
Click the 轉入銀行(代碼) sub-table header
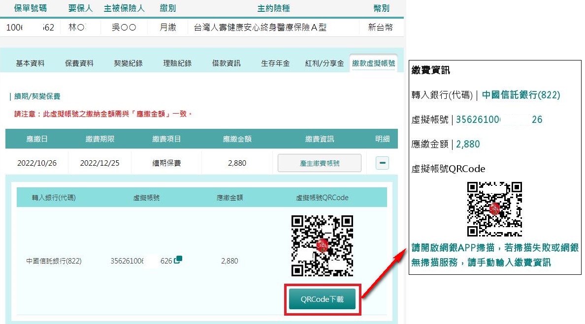tap(54, 198)
